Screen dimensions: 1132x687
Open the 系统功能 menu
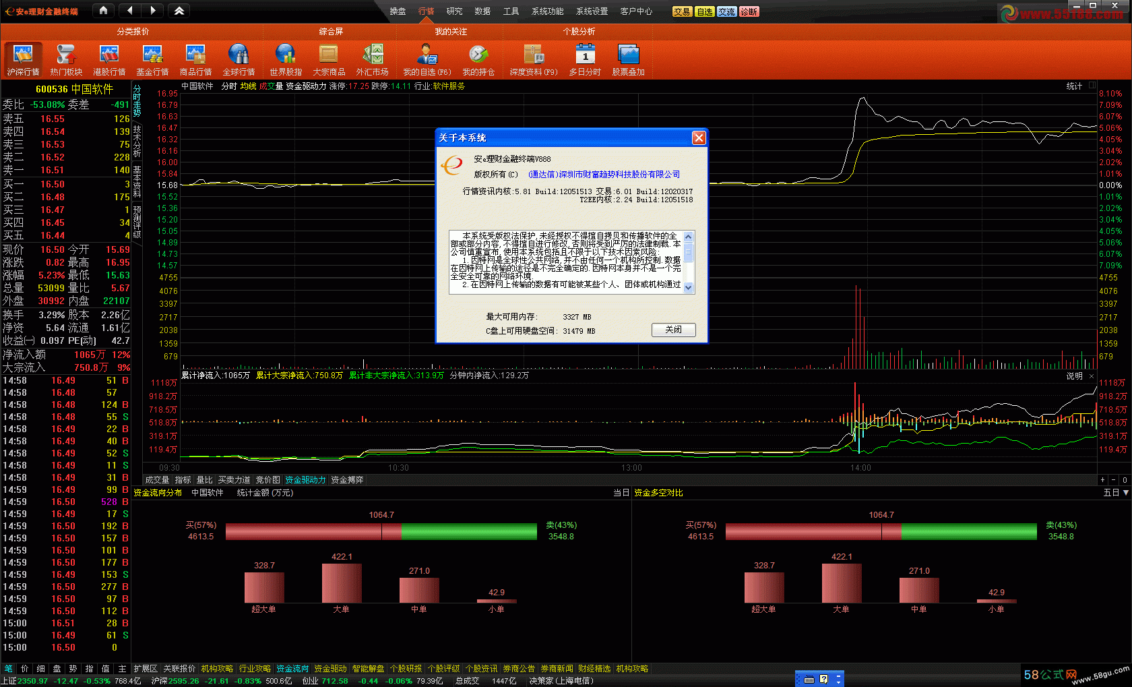tap(547, 11)
